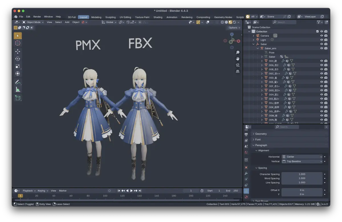Switch to the Shading workspace tab

pos(158,17)
